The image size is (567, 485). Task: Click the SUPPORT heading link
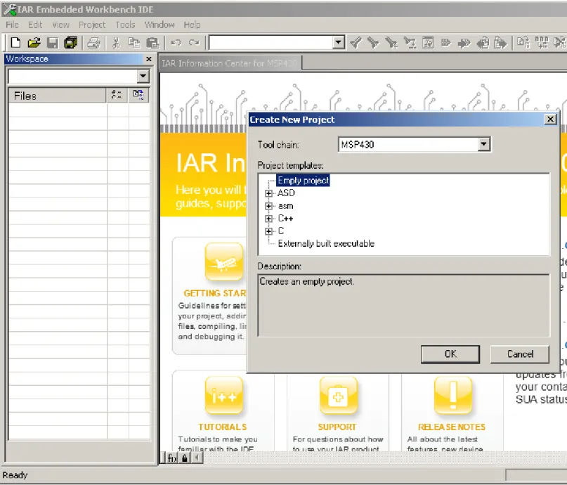337,427
